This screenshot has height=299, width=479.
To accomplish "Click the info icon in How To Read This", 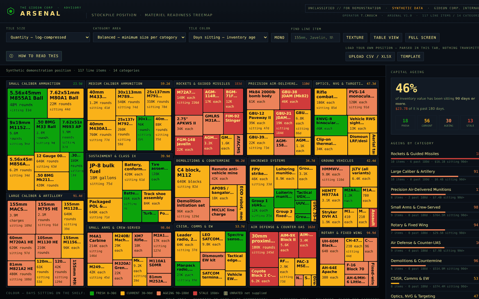I will (x=11, y=56).
